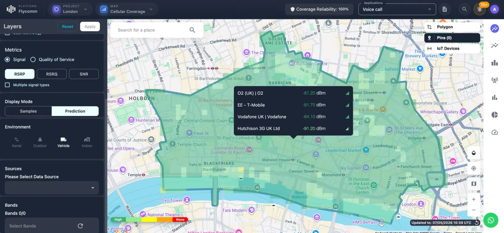Select the Pins (0) map button
Viewport: 504px width, 233px height.
(452, 38)
